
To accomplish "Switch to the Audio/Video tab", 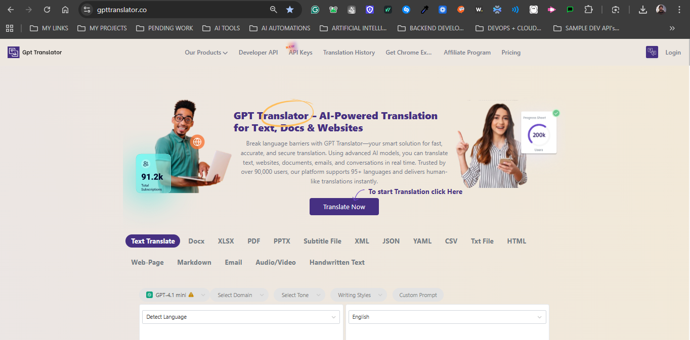I will pyautogui.click(x=276, y=262).
